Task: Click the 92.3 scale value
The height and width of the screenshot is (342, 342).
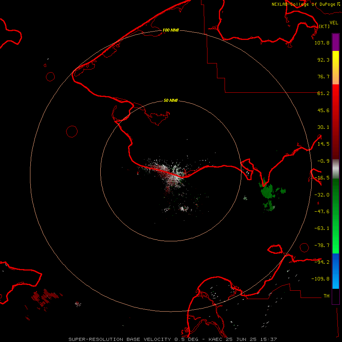Action: tap(323, 60)
